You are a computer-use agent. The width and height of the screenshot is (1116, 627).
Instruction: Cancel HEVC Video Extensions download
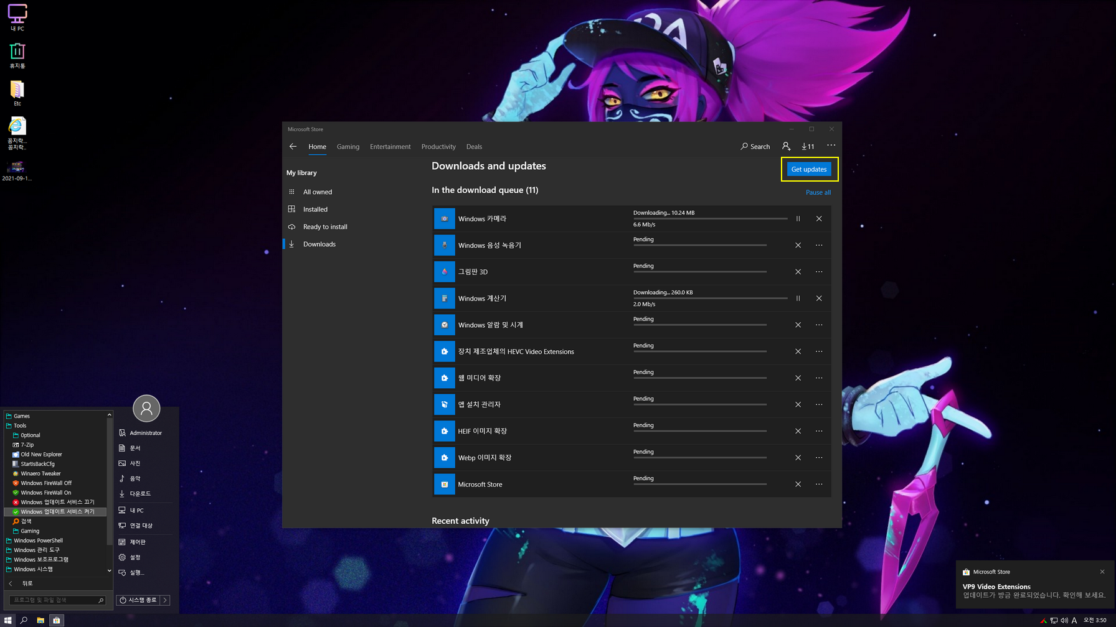point(798,351)
